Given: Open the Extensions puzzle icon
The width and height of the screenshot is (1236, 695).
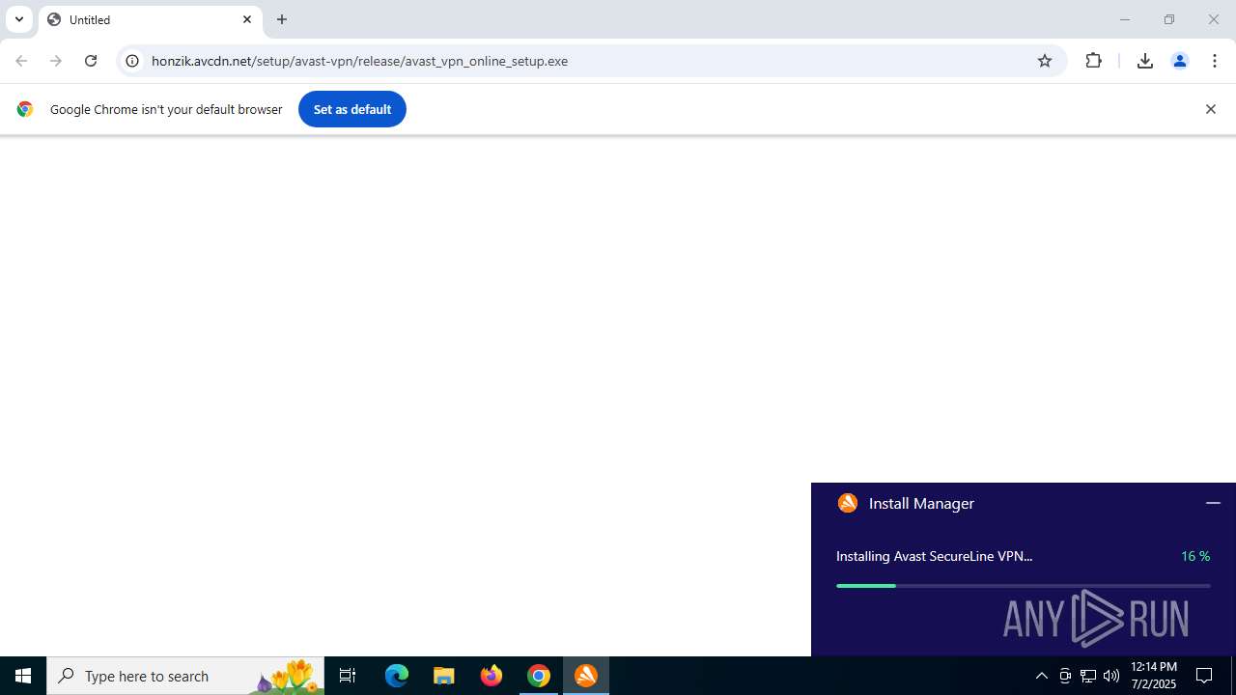Looking at the screenshot, I should [1094, 61].
